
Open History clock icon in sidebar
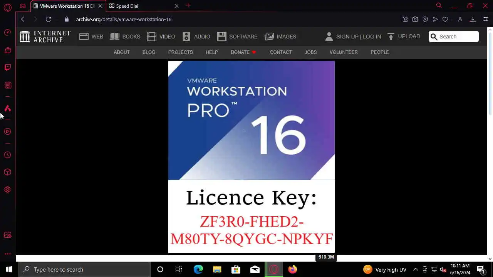[x=8, y=155]
